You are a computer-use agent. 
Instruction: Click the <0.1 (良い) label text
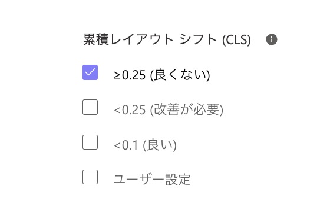tap(145, 145)
